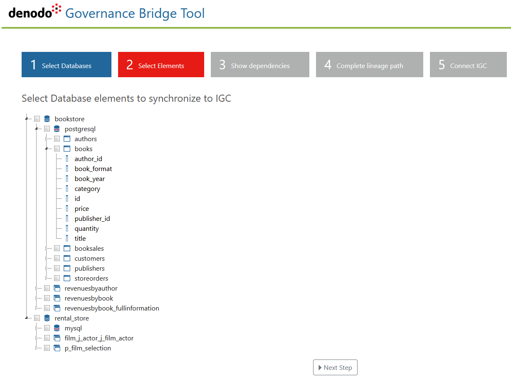
Task: Click the book_year column icon
Action: point(67,179)
